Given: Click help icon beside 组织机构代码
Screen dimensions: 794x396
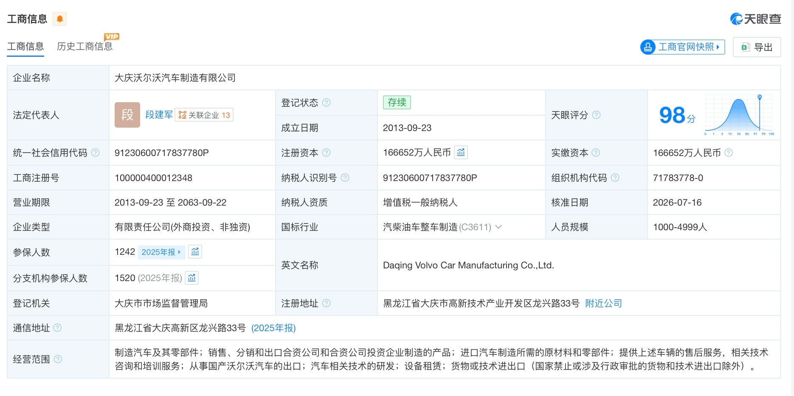Looking at the screenshot, I should pyautogui.click(x=615, y=178).
